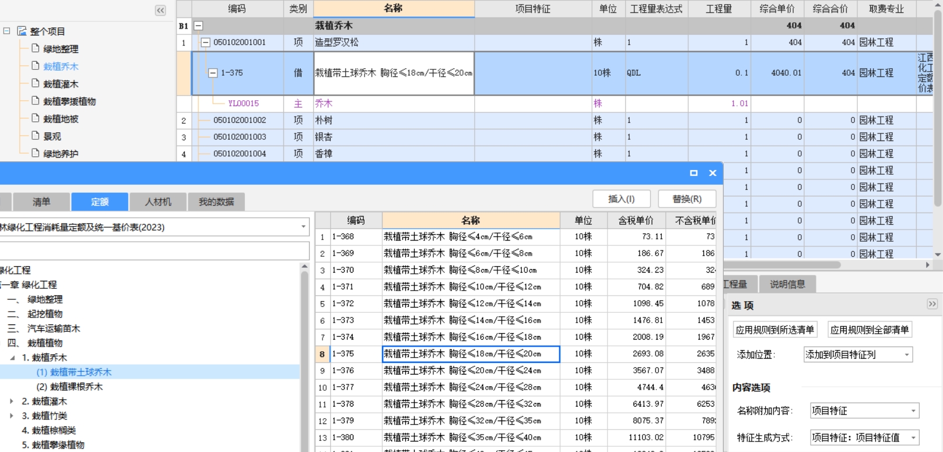The image size is (943, 452).
Task: Click the 4040.01 unit price cell
Action: (x=777, y=73)
